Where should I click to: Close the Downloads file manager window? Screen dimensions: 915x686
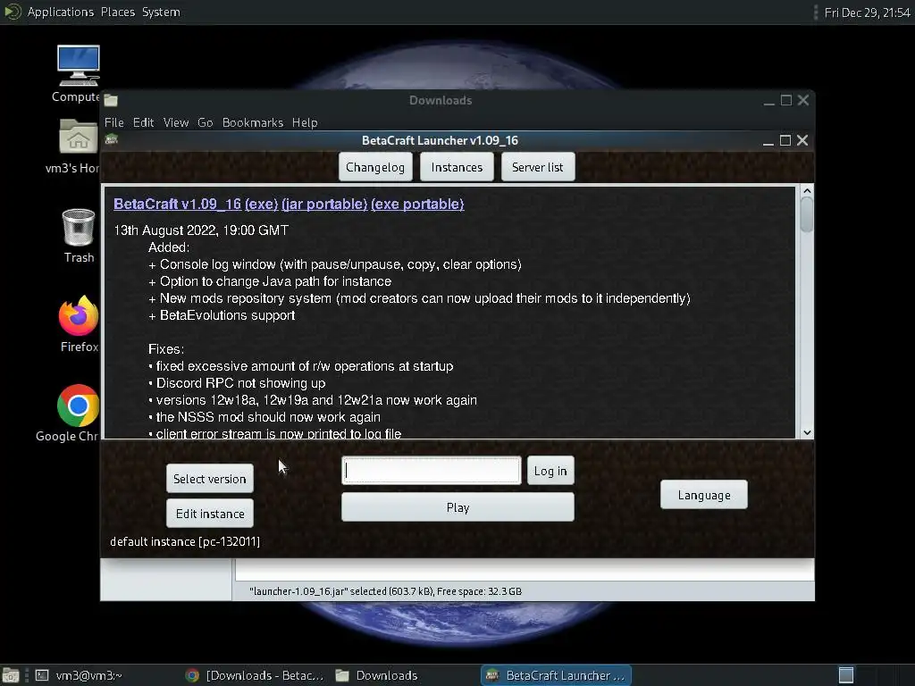(x=803, y=100)
